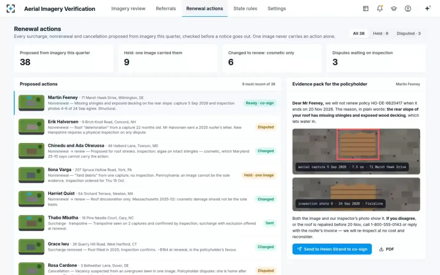440x275 pixels.
Task: Switch to the Imagery review tab
Action: pyautogui.click(x=128, y=8)
